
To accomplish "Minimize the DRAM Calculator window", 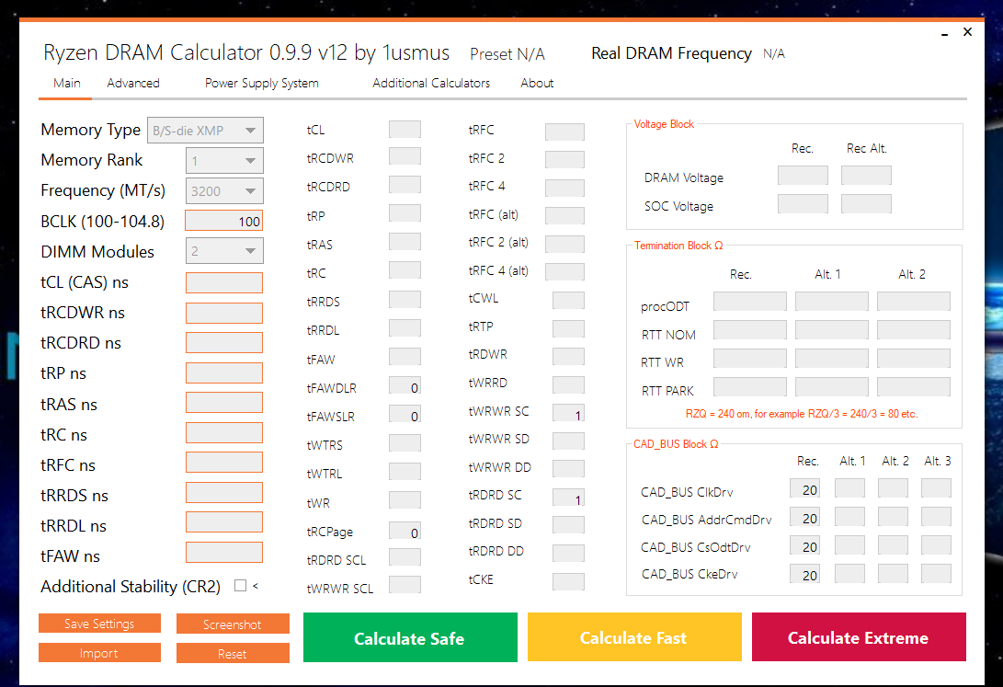I will (x=944, y=35).
